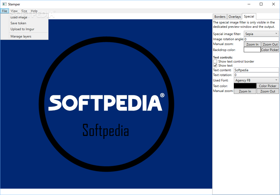Viewport: 280px width, 195px height.
Task: Click the black Softpedia text on canvas
Action: point(106,131)
